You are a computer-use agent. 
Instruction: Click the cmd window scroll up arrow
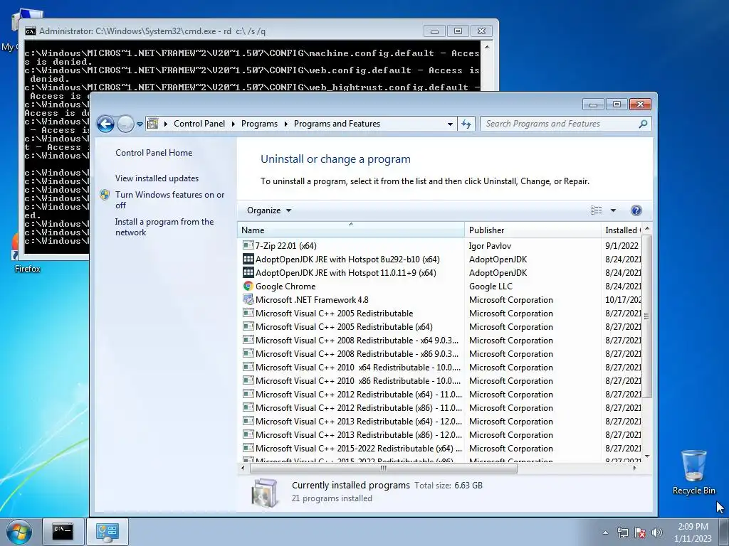click(487, 47)
